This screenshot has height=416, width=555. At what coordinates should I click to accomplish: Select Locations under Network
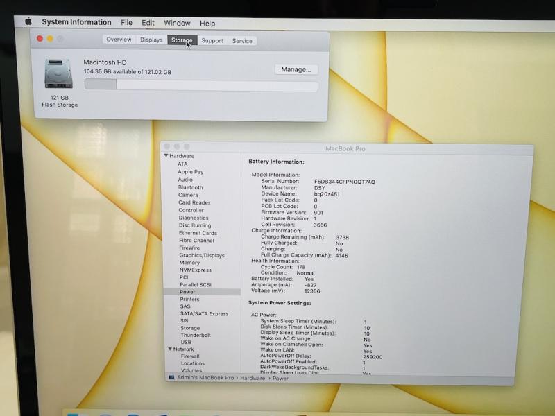click(x=193, y=363)
